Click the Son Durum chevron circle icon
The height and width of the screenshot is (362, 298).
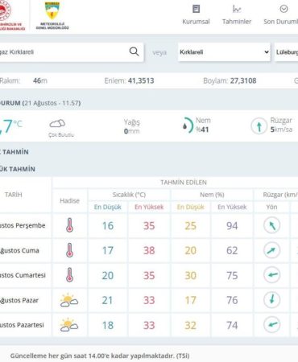284,9
